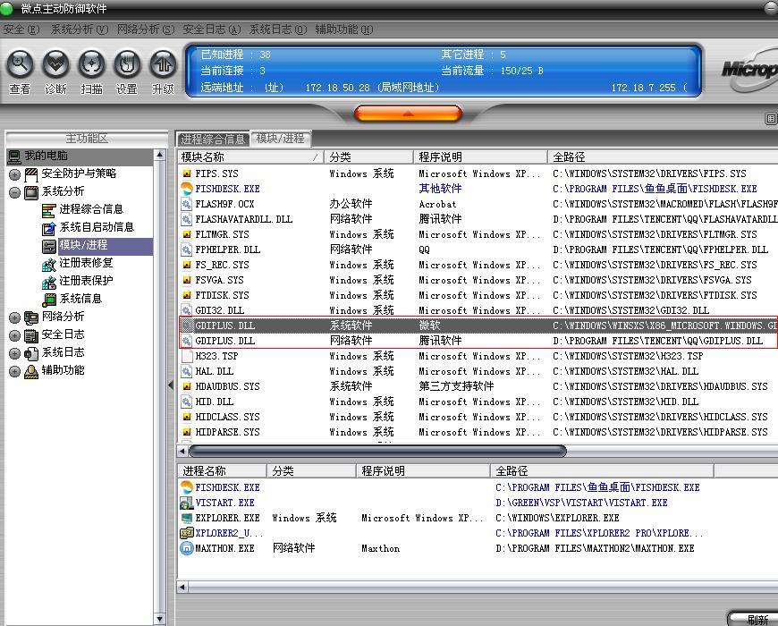
Task: Click the 进程综合信息 tree icon
Action: (48, 210)
